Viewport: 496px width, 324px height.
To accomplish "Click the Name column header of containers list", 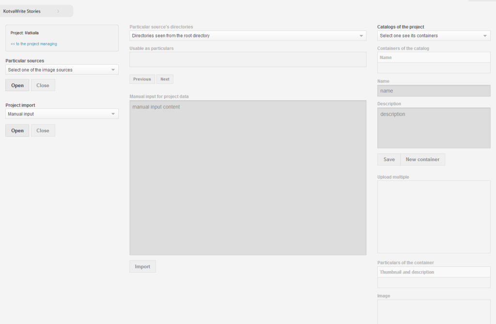I will (x=434, y=57).
